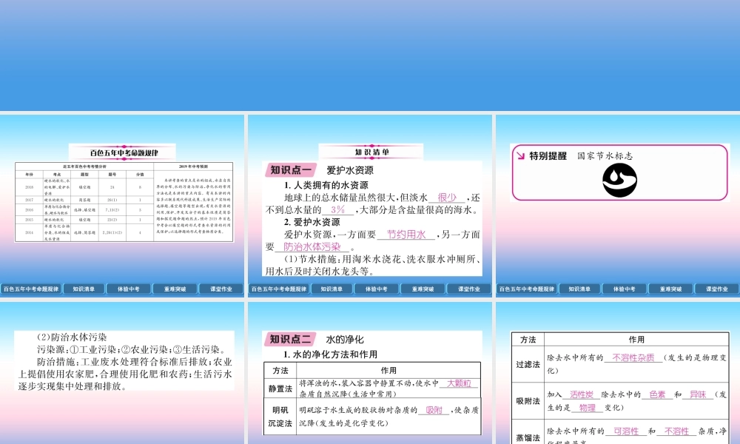The width and height of the screenshot is (740, 444).
Task: Click the 2. 爱护水资源 subheading
Action: [312, 222]
